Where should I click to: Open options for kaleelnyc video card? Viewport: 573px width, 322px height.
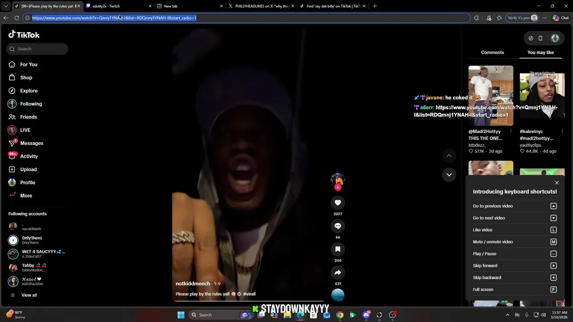562,131
